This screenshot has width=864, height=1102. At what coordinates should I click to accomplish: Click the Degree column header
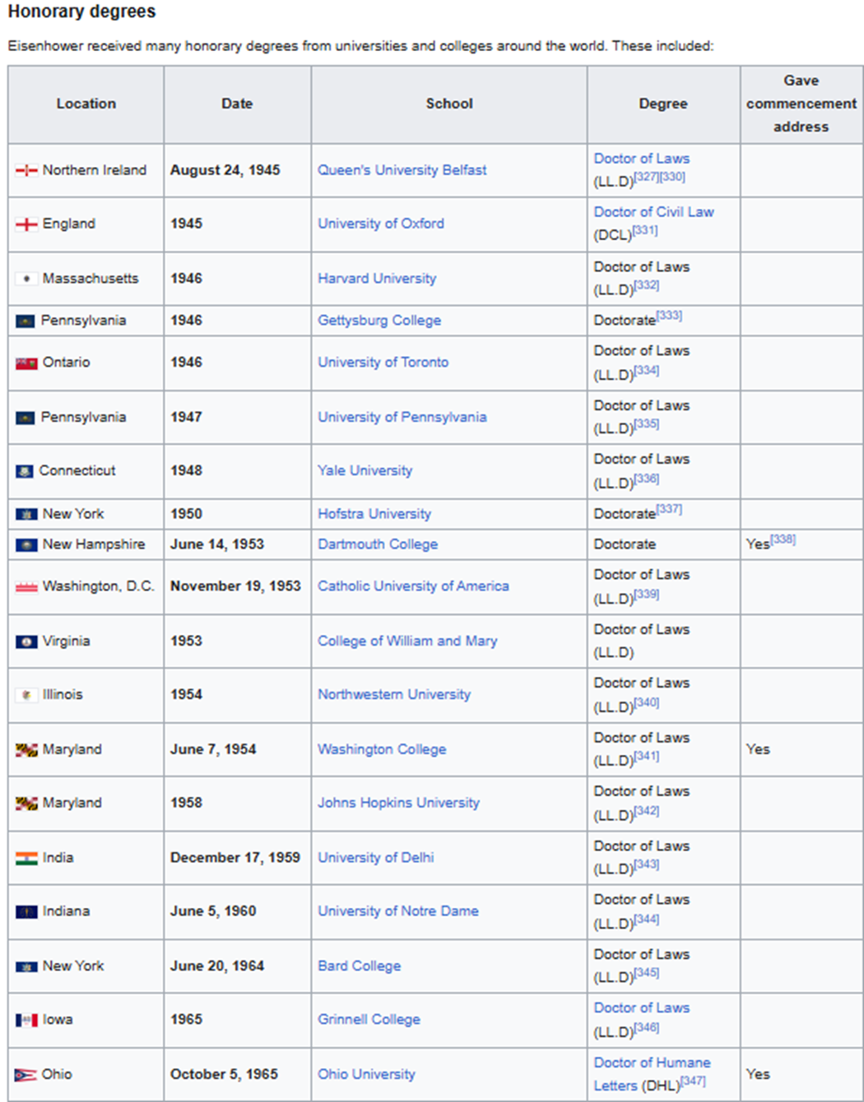(x=663, y=104)
